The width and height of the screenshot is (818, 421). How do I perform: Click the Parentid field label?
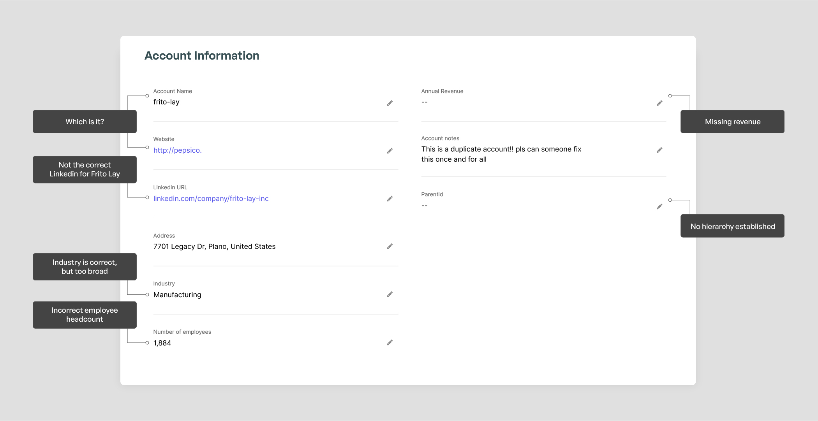[432, 194]
